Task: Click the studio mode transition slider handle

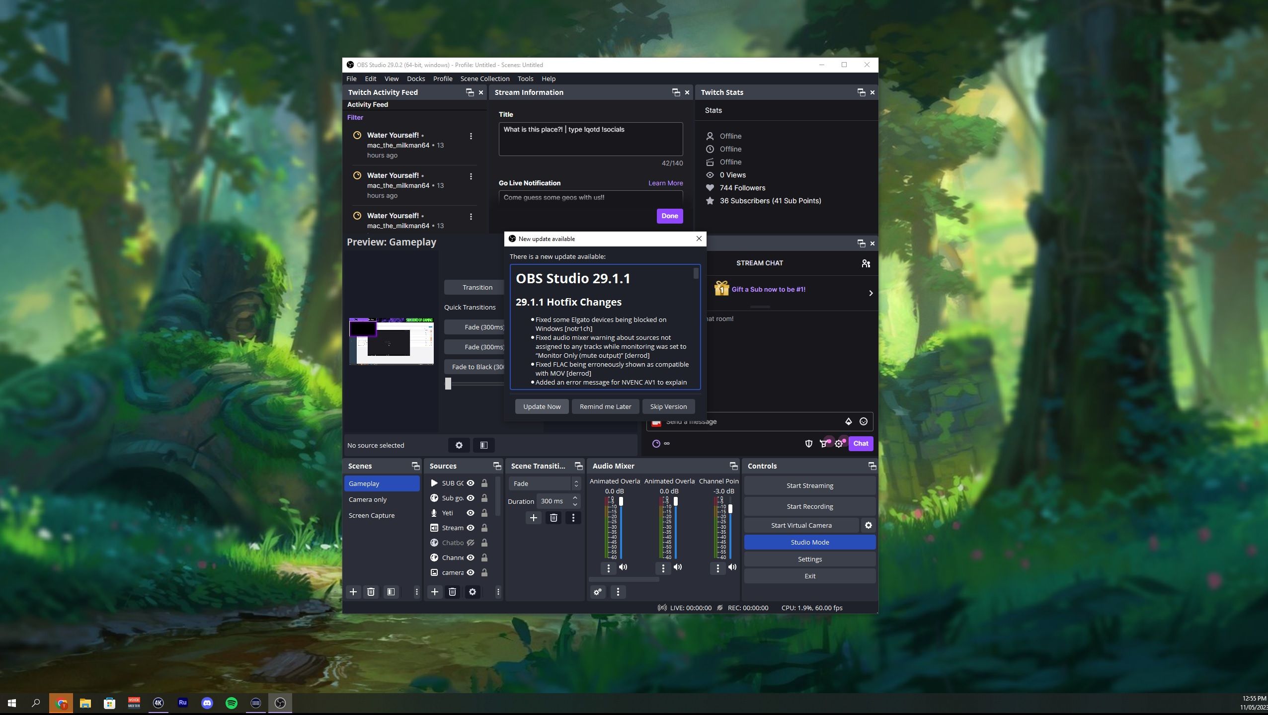Action: click(448, 384)
